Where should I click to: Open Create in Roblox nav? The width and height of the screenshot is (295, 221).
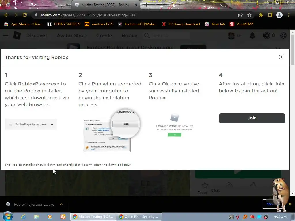(104, 35)
